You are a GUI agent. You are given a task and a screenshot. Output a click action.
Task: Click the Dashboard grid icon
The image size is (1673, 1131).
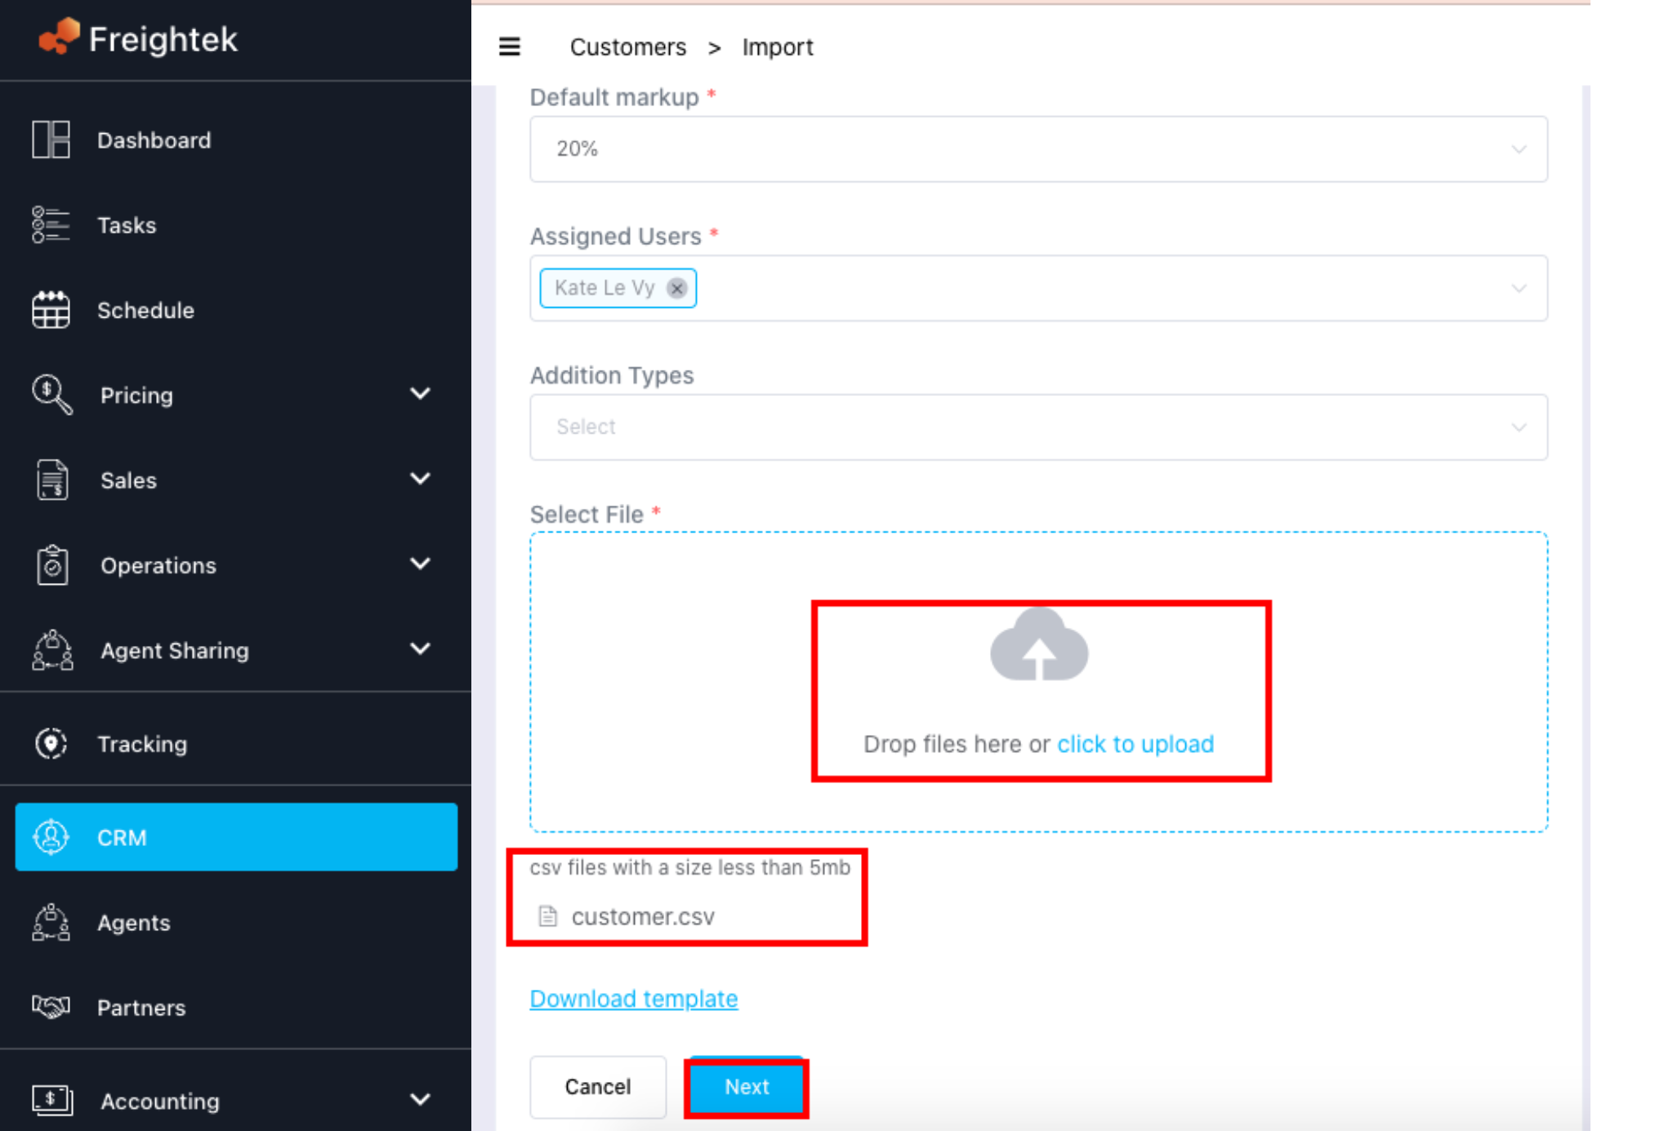51,140
